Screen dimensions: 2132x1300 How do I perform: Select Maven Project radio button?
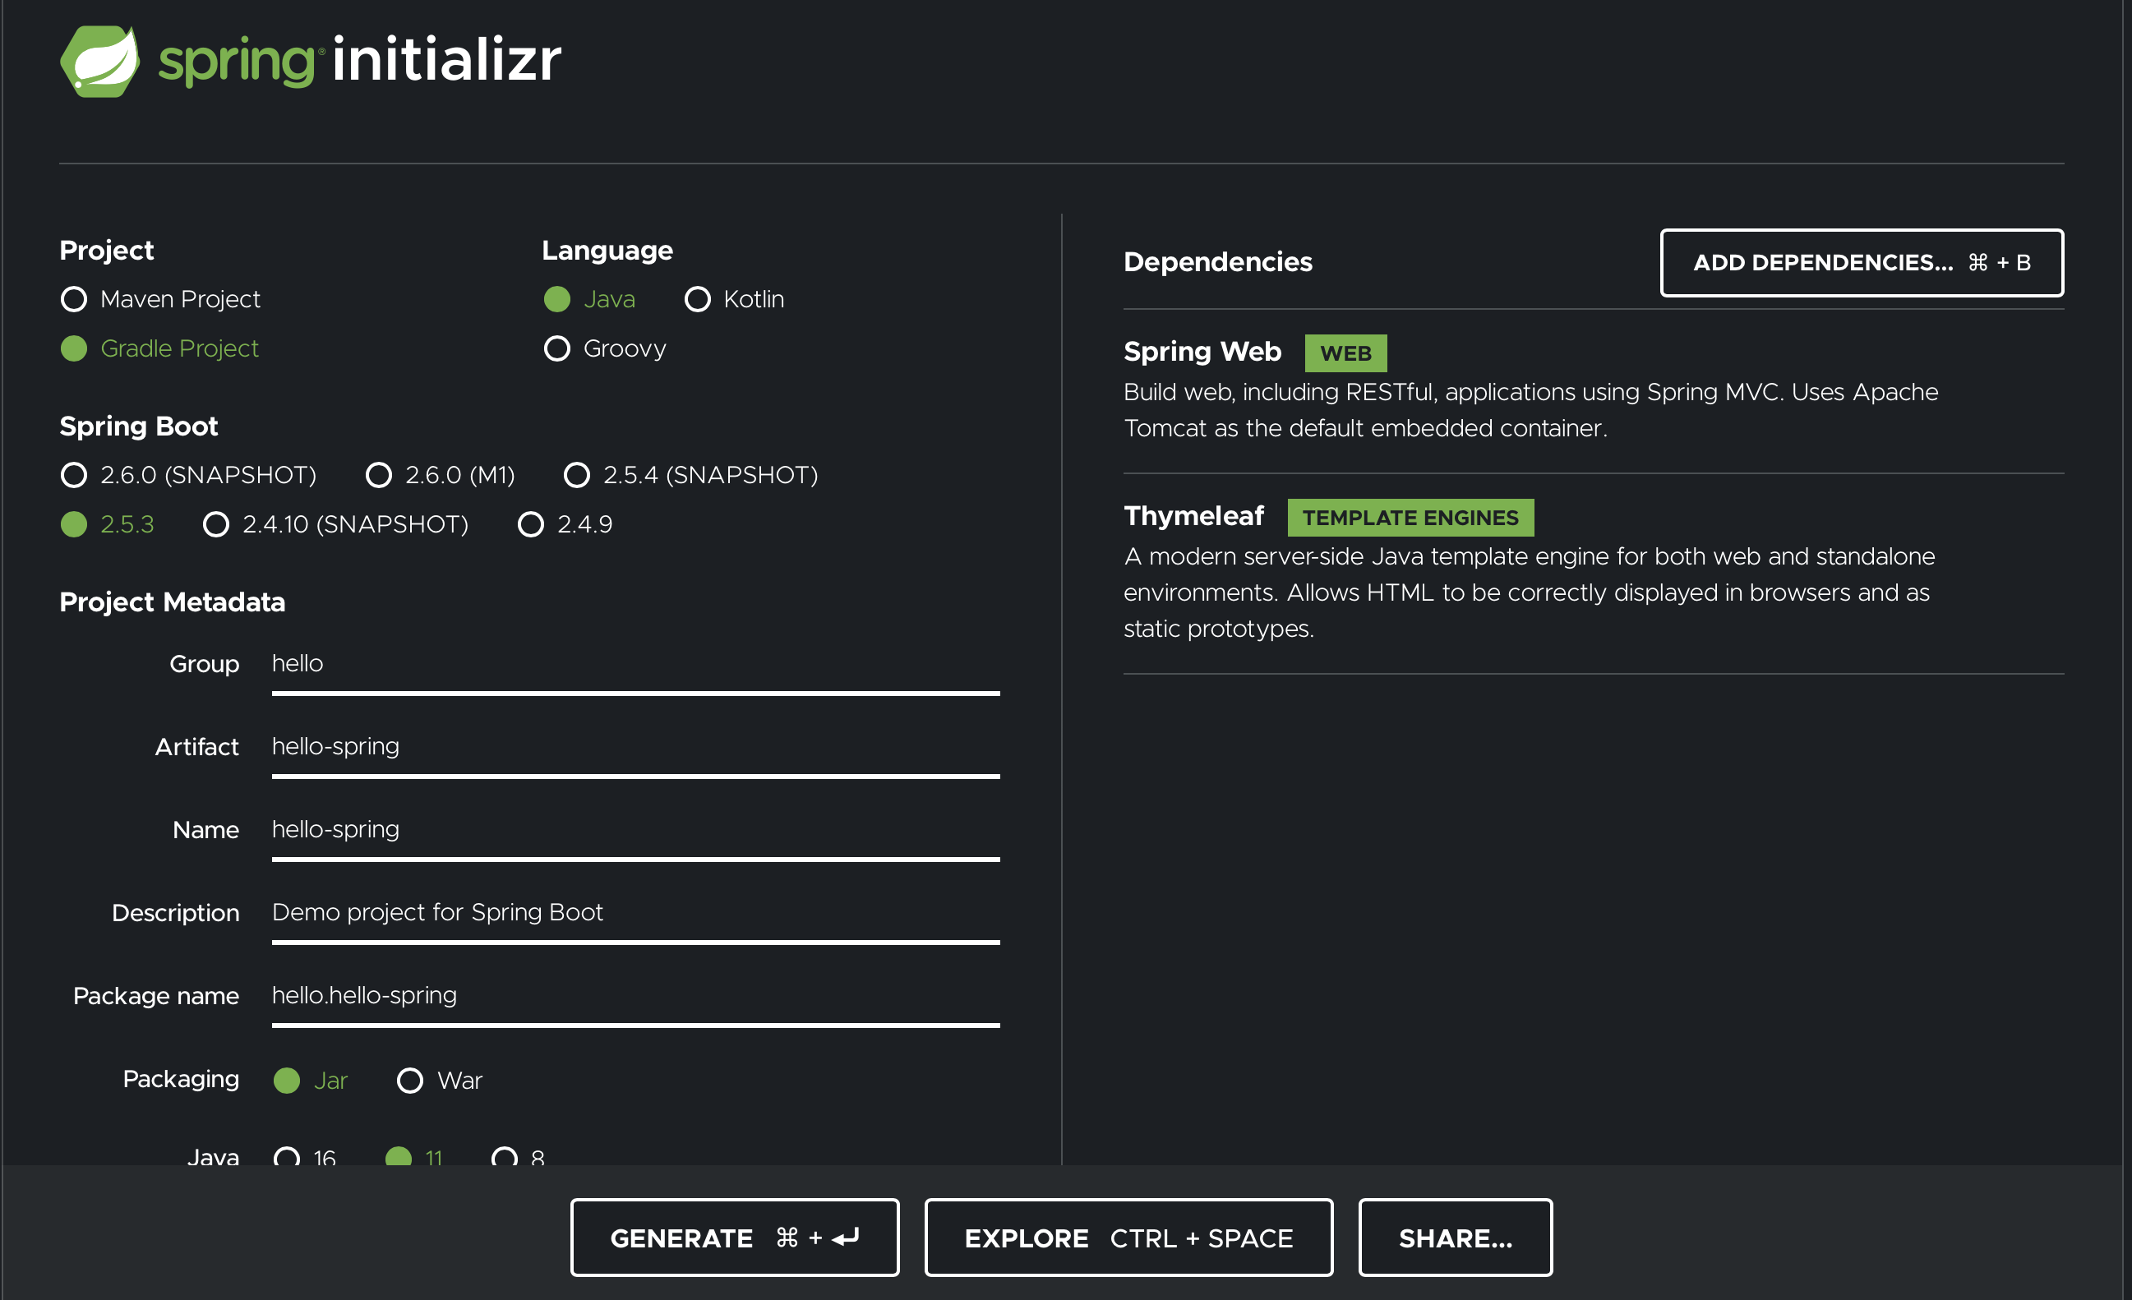pos(75,299)
